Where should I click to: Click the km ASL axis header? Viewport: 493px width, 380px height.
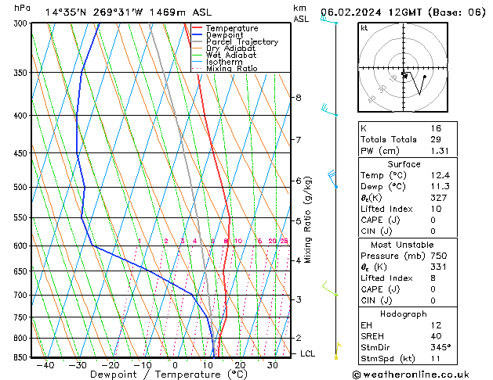(301, 13)
